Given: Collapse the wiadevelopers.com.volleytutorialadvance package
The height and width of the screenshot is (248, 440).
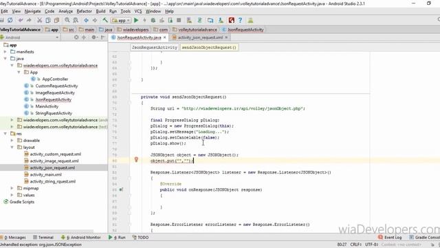Looking at the screenshot, I should (12, 65).
